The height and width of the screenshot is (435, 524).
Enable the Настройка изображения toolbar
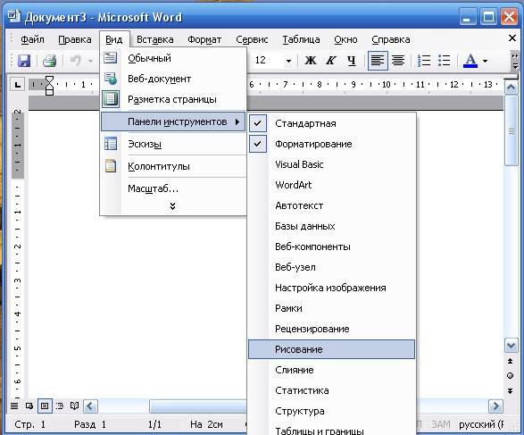331,288
